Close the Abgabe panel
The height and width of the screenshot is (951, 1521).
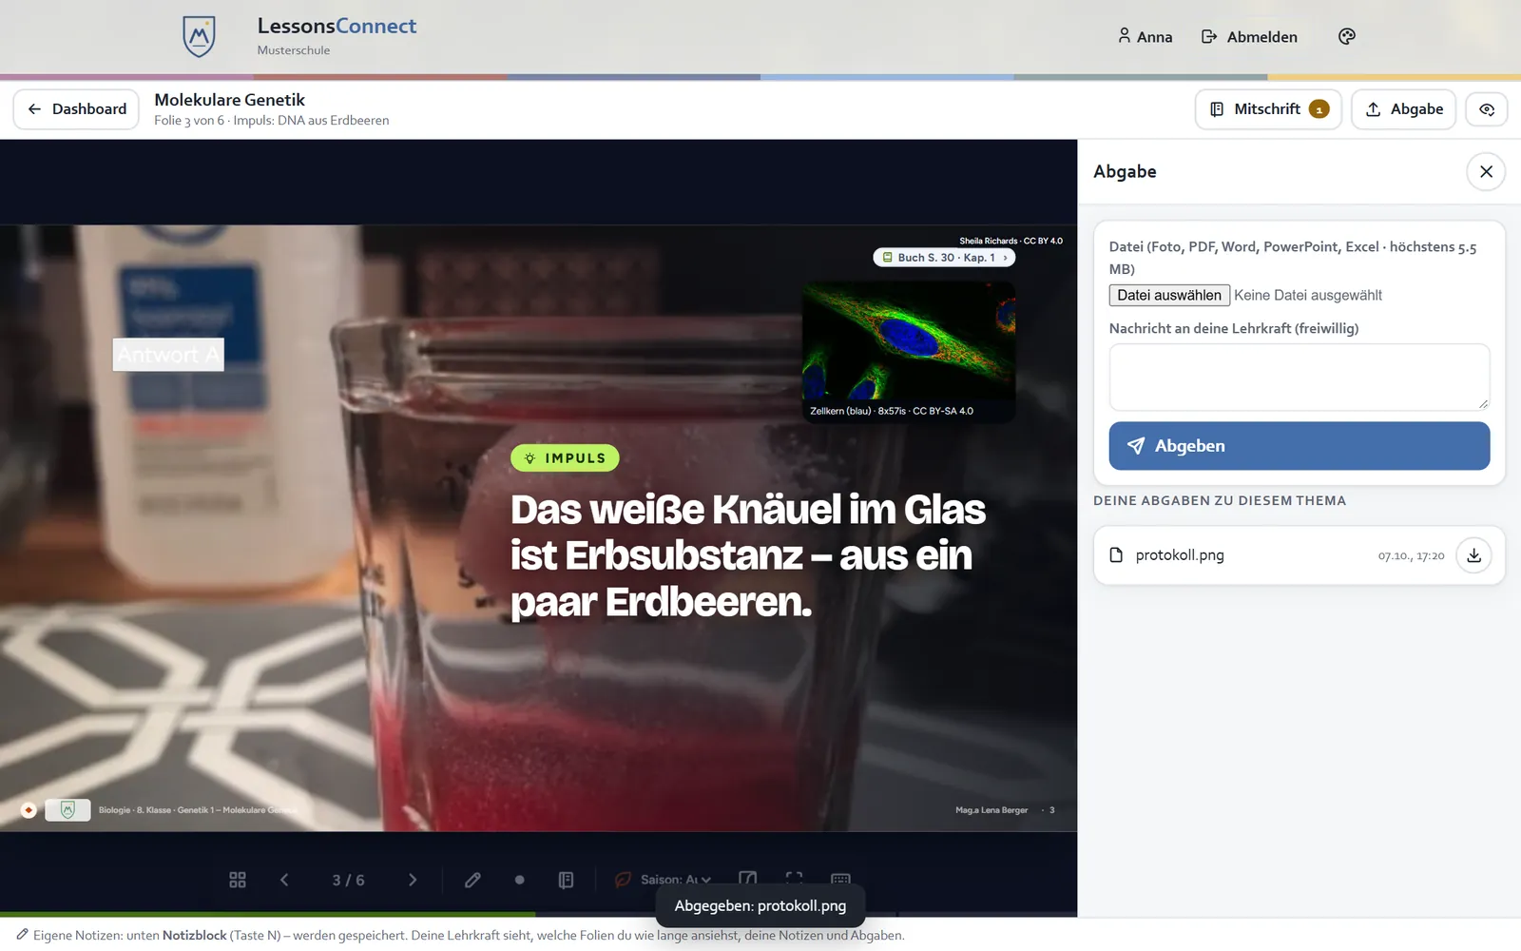point(1486,171)
